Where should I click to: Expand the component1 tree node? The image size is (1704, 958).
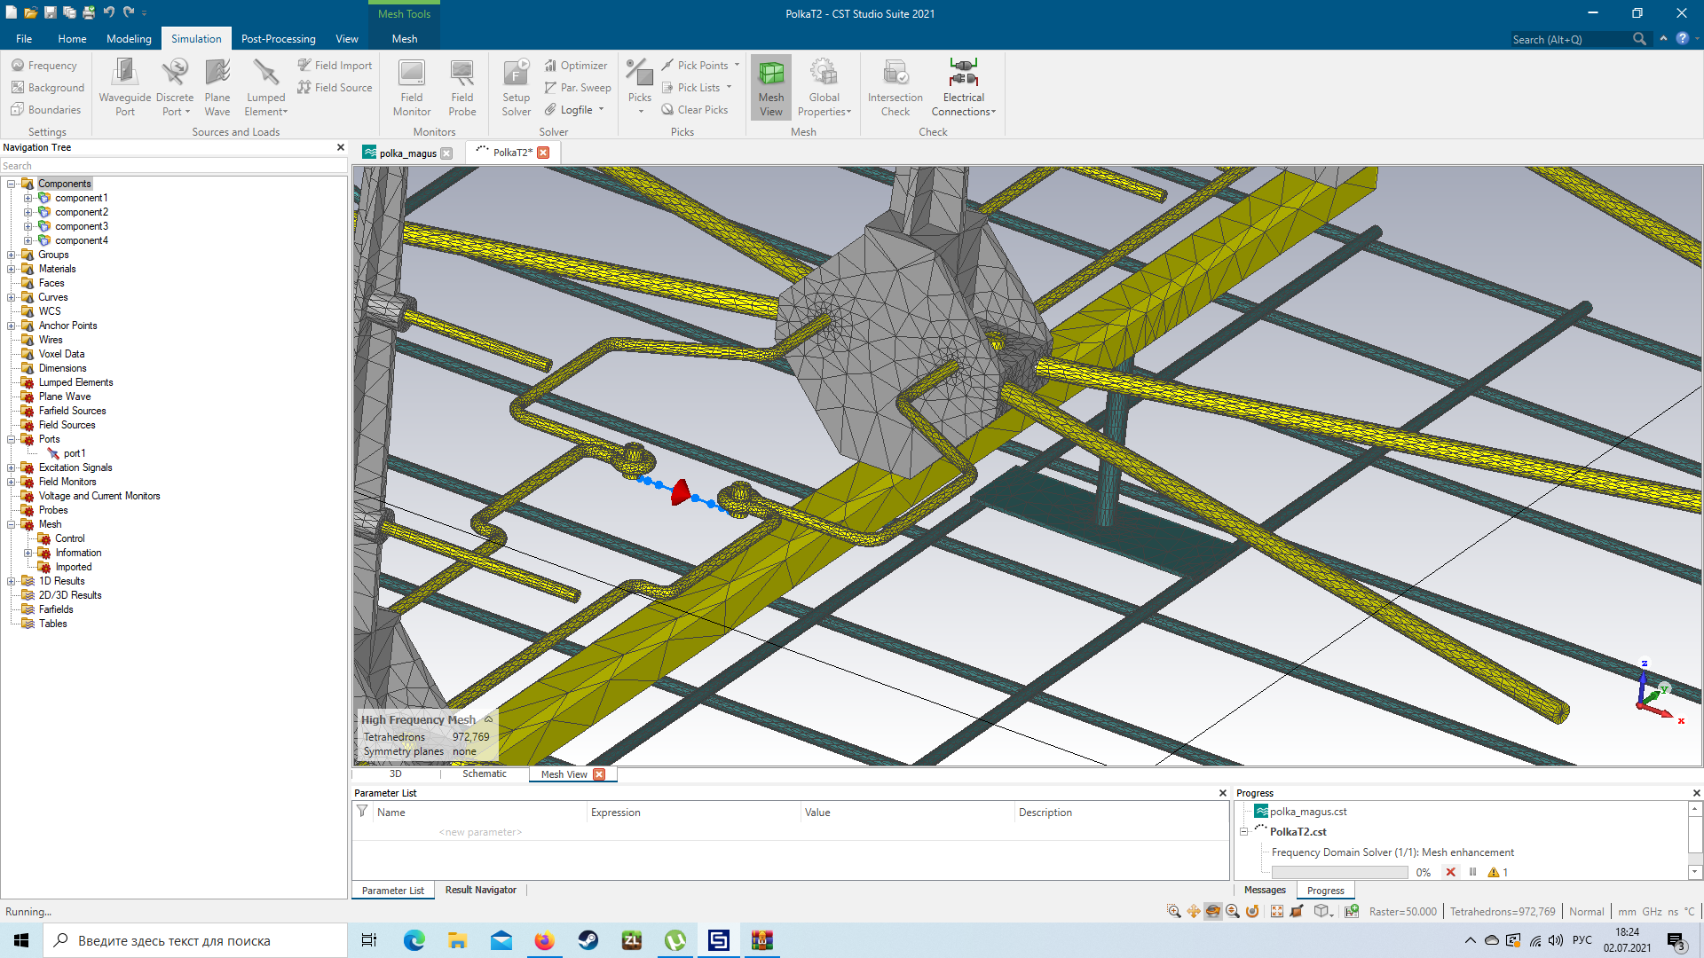click(x=28, y=198)
